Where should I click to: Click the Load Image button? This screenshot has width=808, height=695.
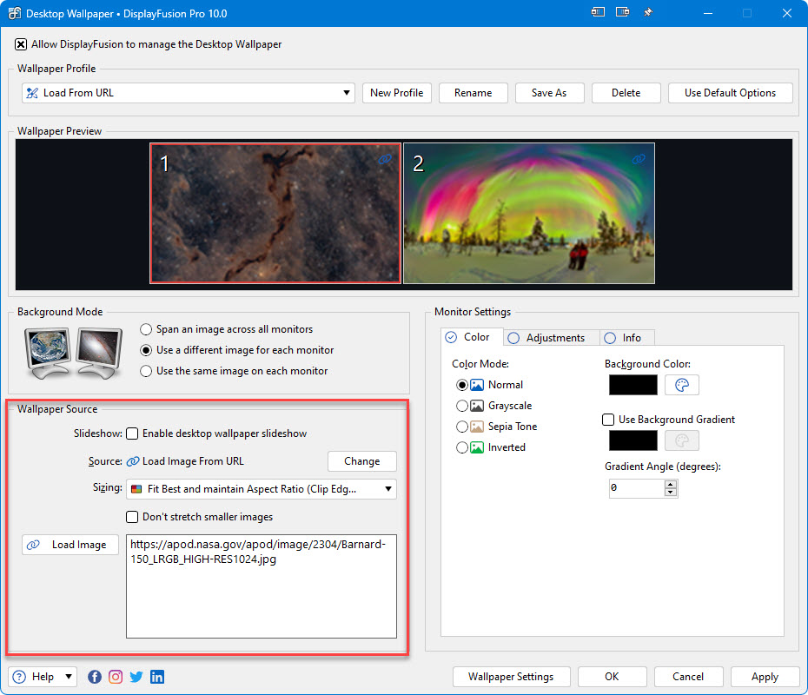70,545
